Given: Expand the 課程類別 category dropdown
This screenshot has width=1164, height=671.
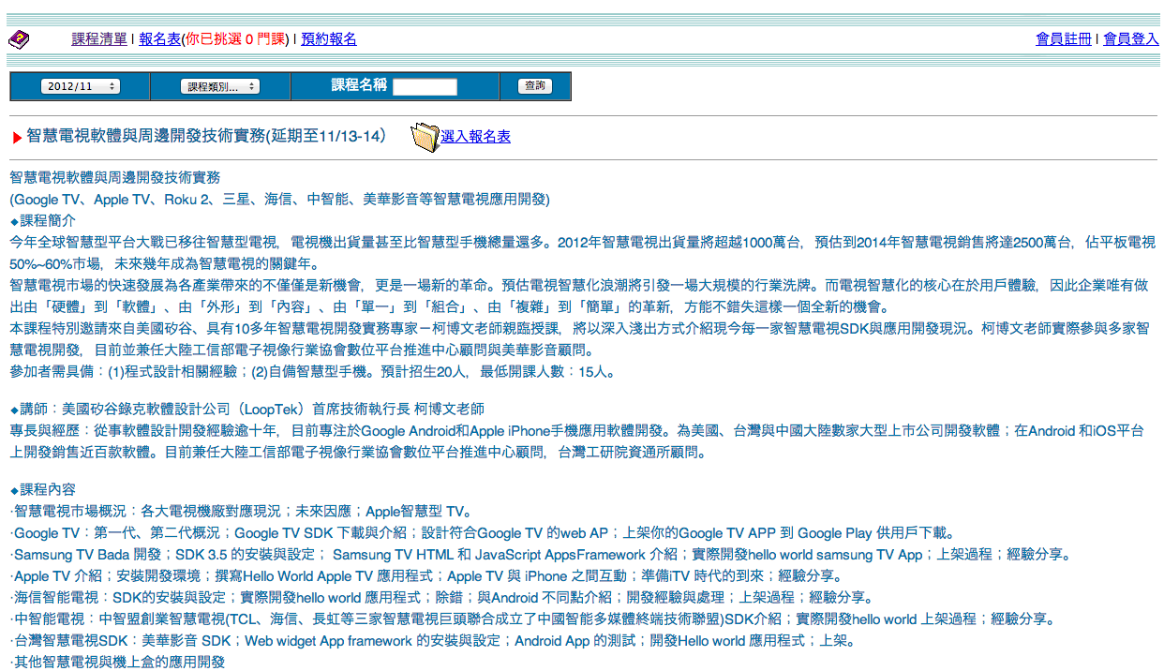Looking at the screenshot, I should pyautogui.click(x=219, y=86).
